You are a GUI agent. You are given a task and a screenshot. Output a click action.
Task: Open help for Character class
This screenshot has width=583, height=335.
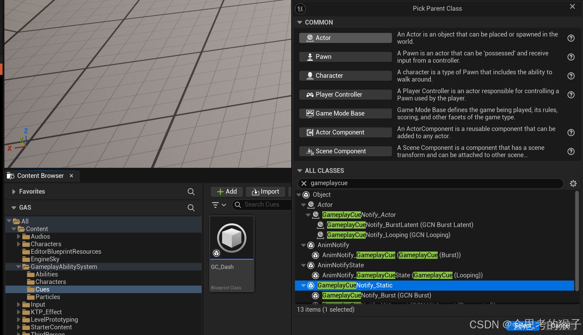571,76
